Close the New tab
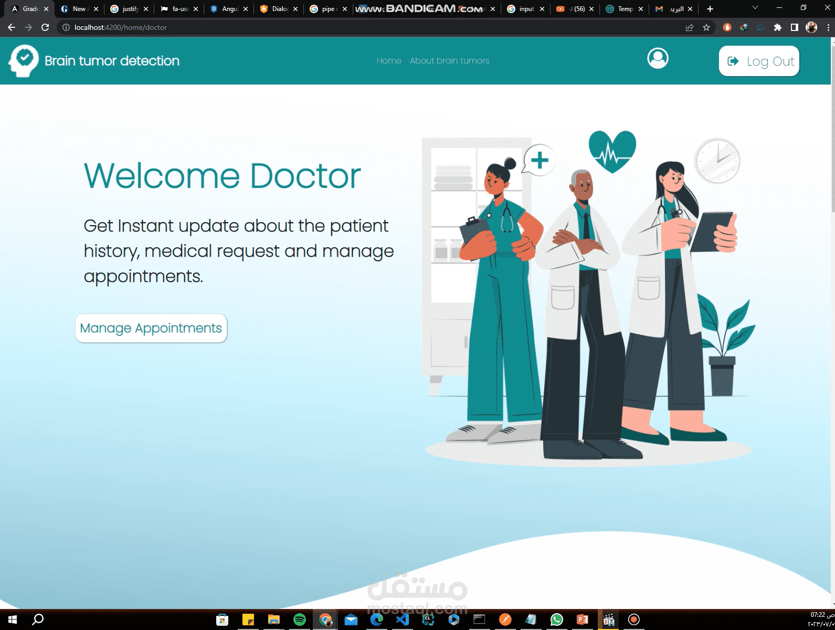Viewport: 835px width, 630px height. click(96, 9)
